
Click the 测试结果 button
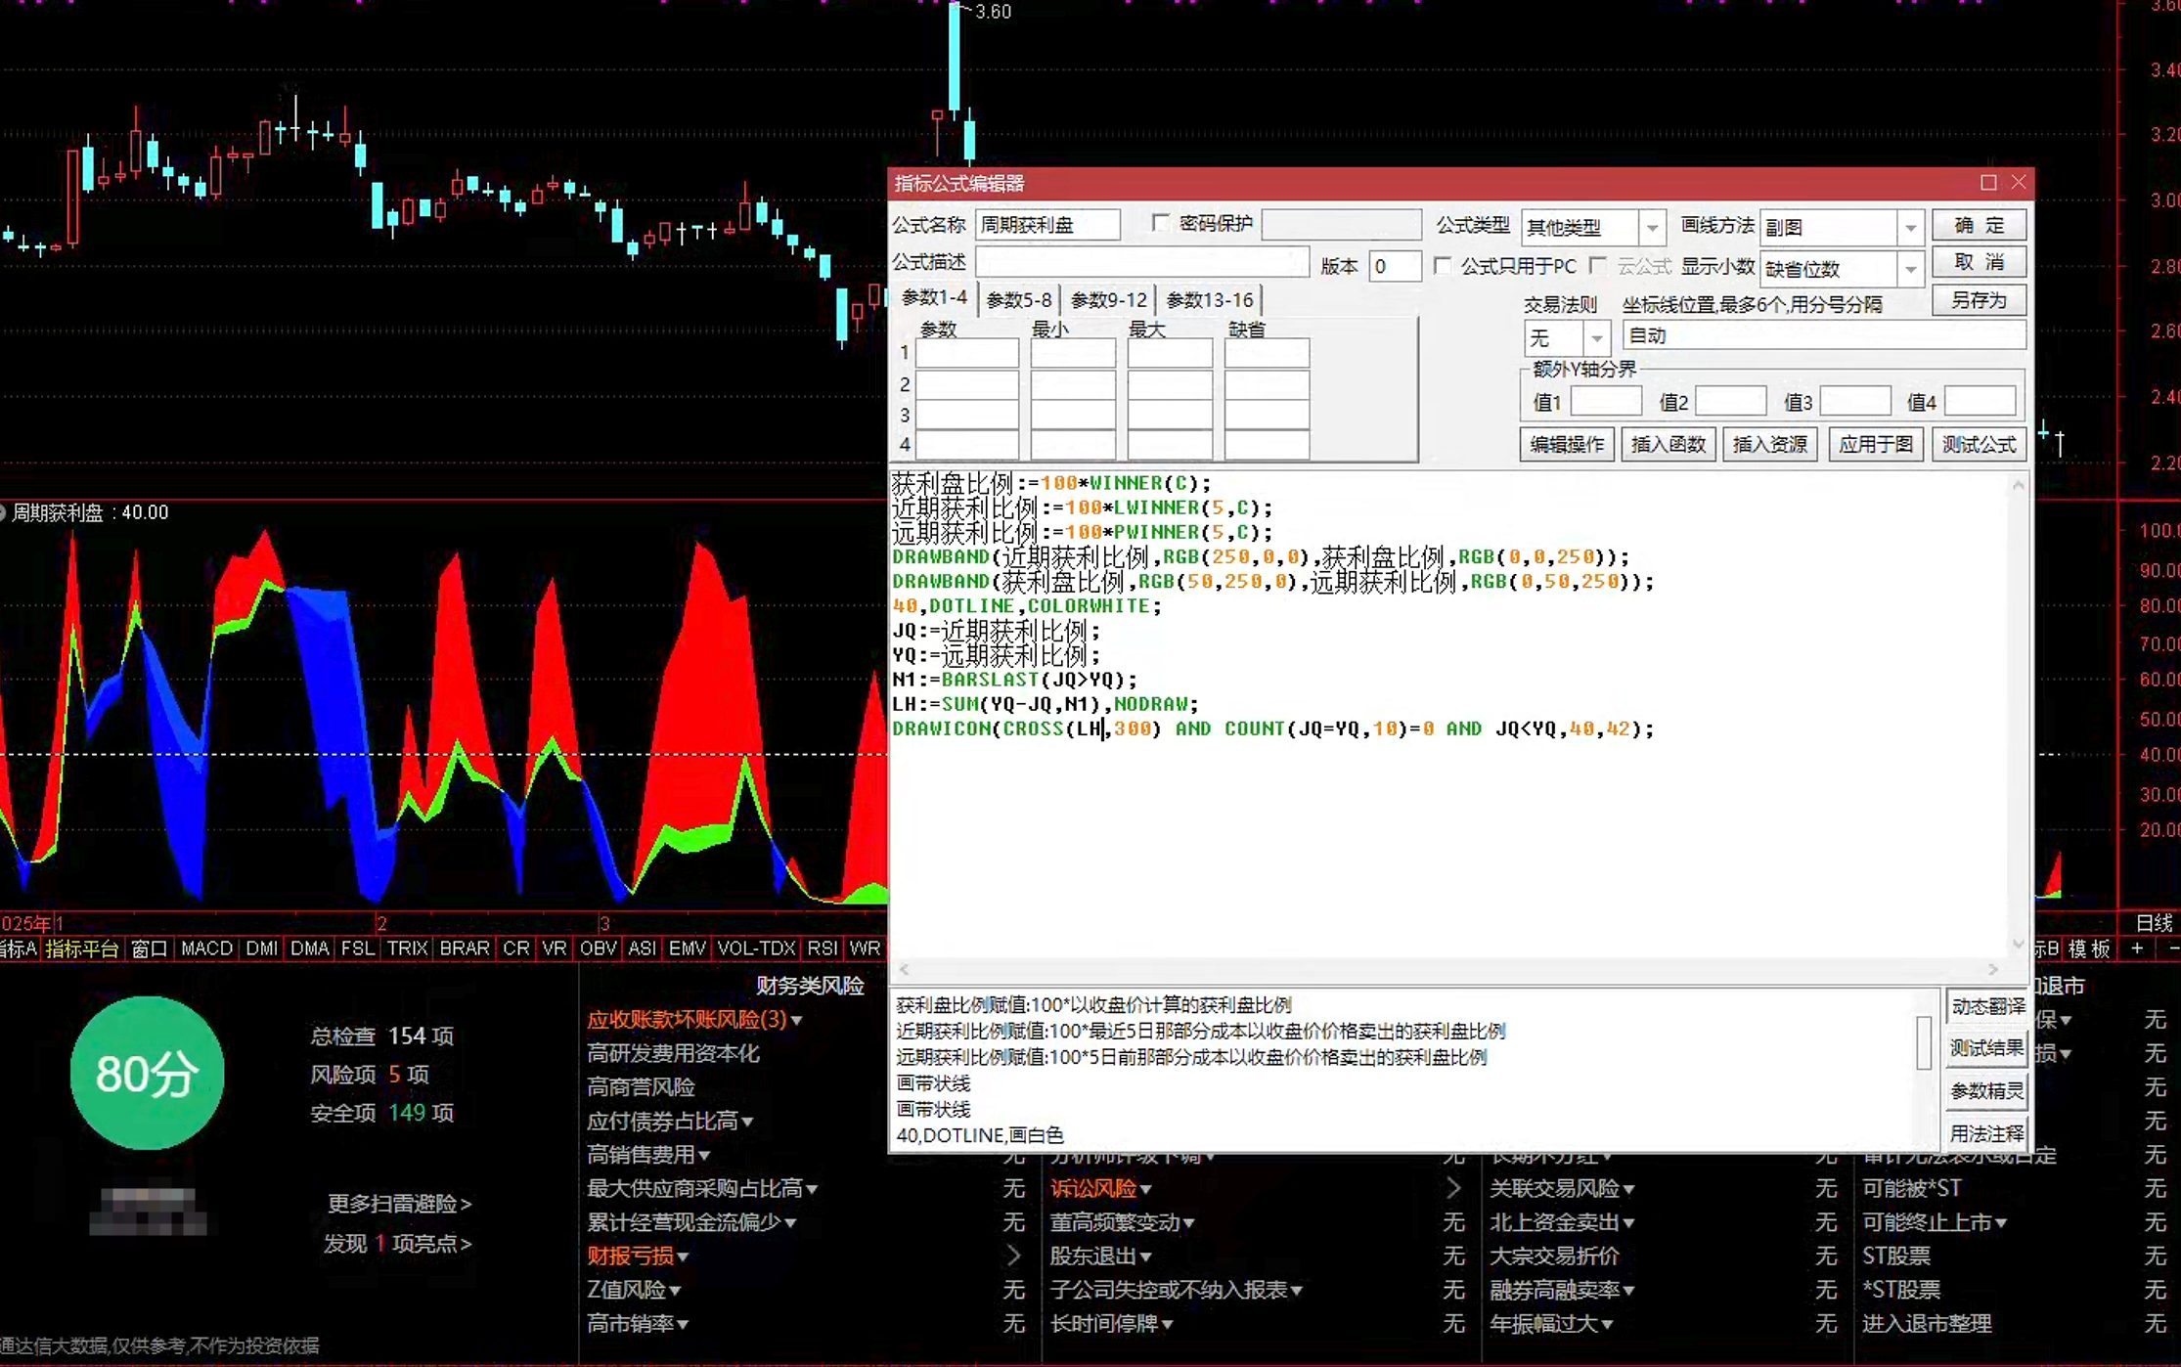(x=1986, y=1049)
